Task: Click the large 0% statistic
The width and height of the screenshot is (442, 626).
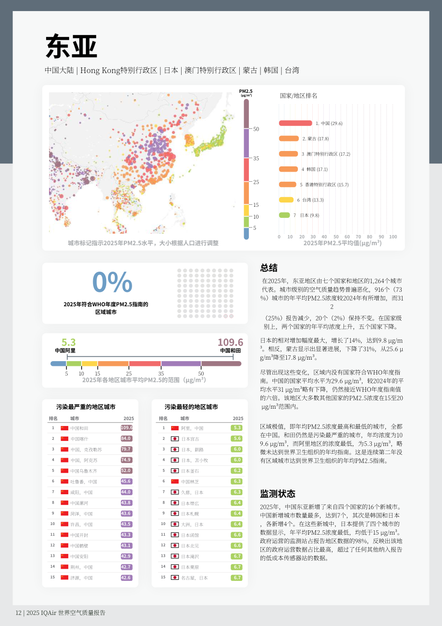Action: coord(112,282)
